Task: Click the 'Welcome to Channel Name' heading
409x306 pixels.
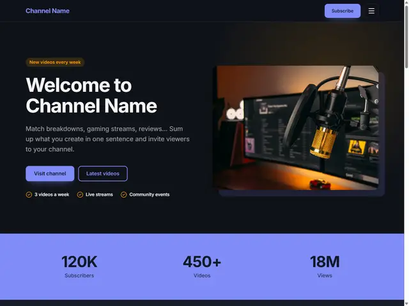Action: pos(91,96)
